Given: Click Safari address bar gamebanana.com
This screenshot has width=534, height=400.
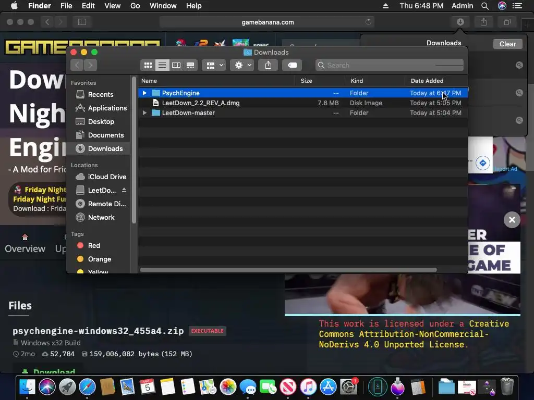Looking at the screenshot, I should [x=268, y=22].
